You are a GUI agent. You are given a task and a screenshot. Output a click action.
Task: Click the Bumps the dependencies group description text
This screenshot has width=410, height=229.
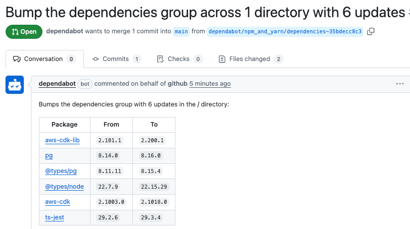(134, 104)
